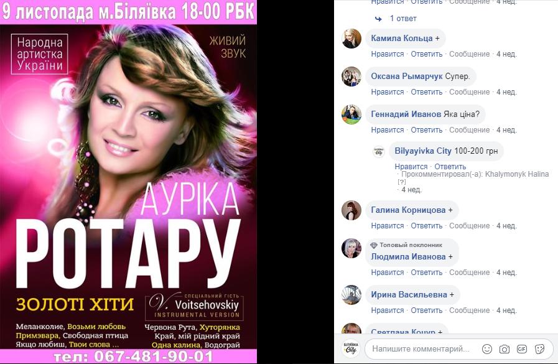Viewport: 558px width, 364px height.
Task: Open Людмила Иванова's profile picture
Action: click(351, 248)
